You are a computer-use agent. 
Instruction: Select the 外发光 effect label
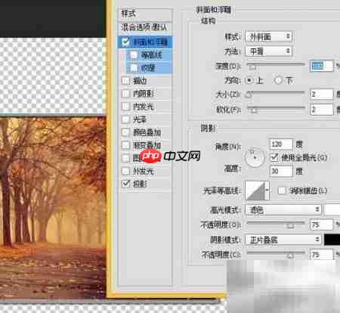pyautogui.click(x=143, y=172)
